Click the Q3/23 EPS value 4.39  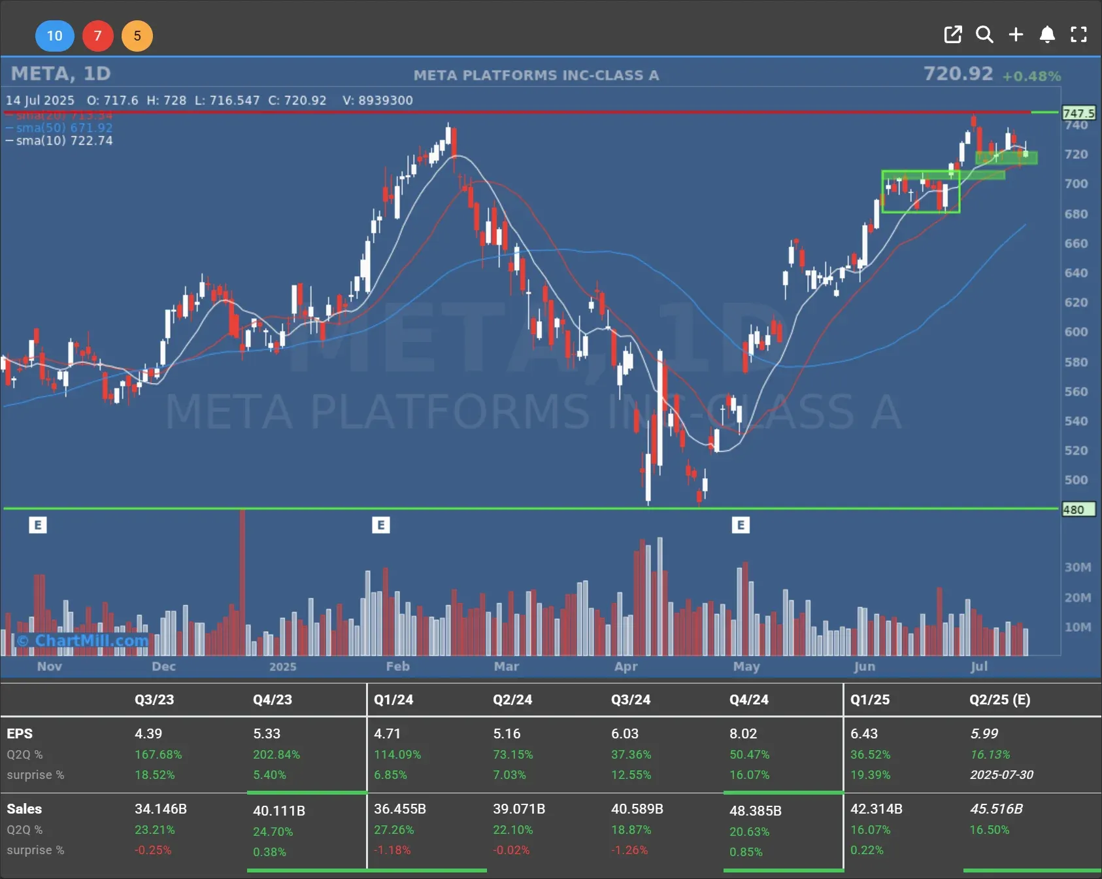[148, 734]
